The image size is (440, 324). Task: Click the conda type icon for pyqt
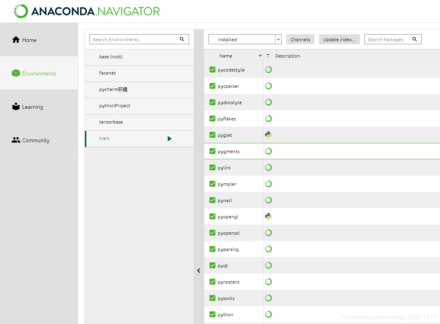pos(268,265)
